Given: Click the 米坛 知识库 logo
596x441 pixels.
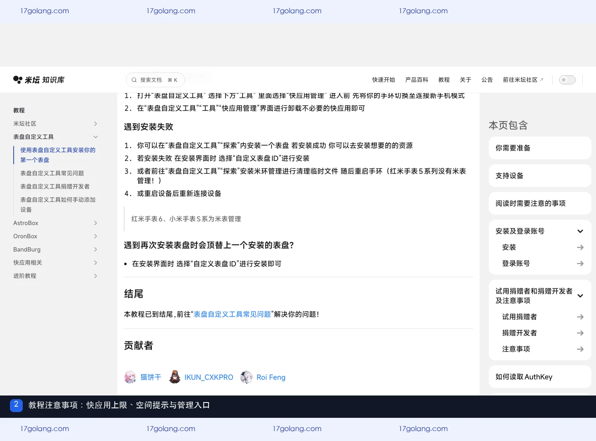Looking at the screenshot, I should (39, 80).
